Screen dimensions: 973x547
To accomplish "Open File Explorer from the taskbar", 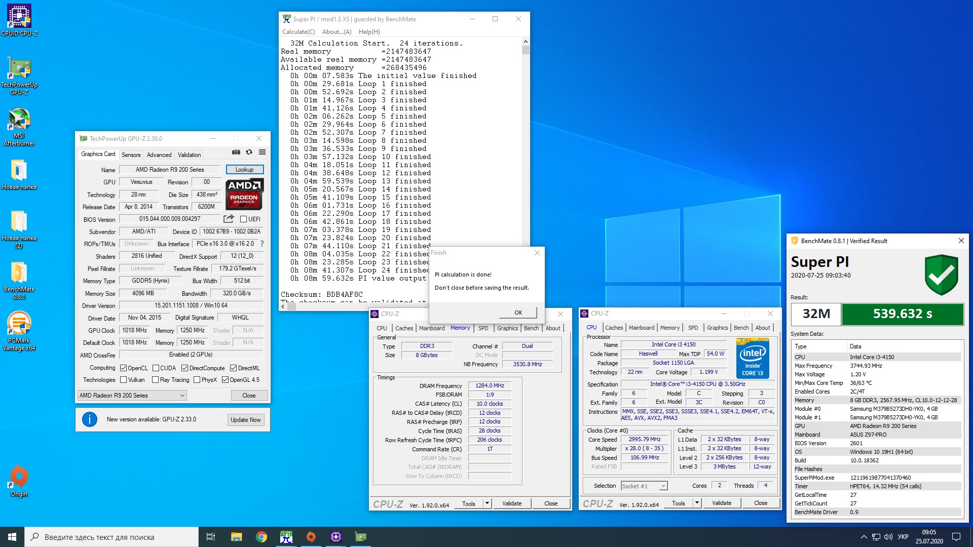I will tap(236, 537).
